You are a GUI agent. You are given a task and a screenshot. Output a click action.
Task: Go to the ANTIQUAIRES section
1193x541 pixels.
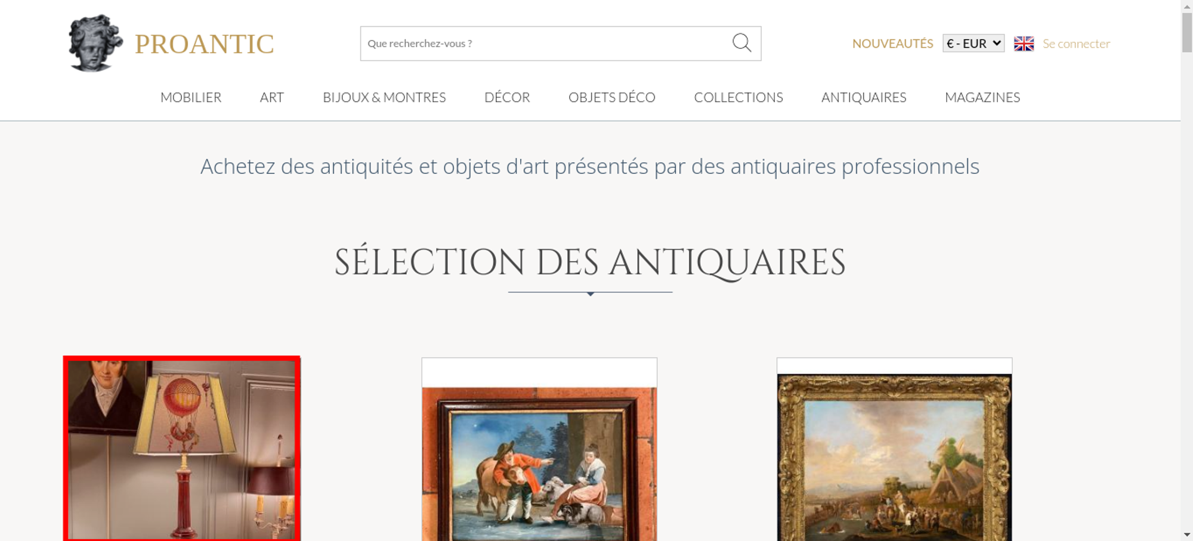point(864,97)
